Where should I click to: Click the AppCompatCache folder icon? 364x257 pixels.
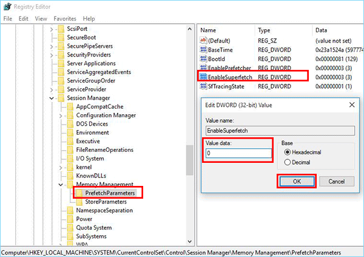pyautogui.click(x=70, y=107)
